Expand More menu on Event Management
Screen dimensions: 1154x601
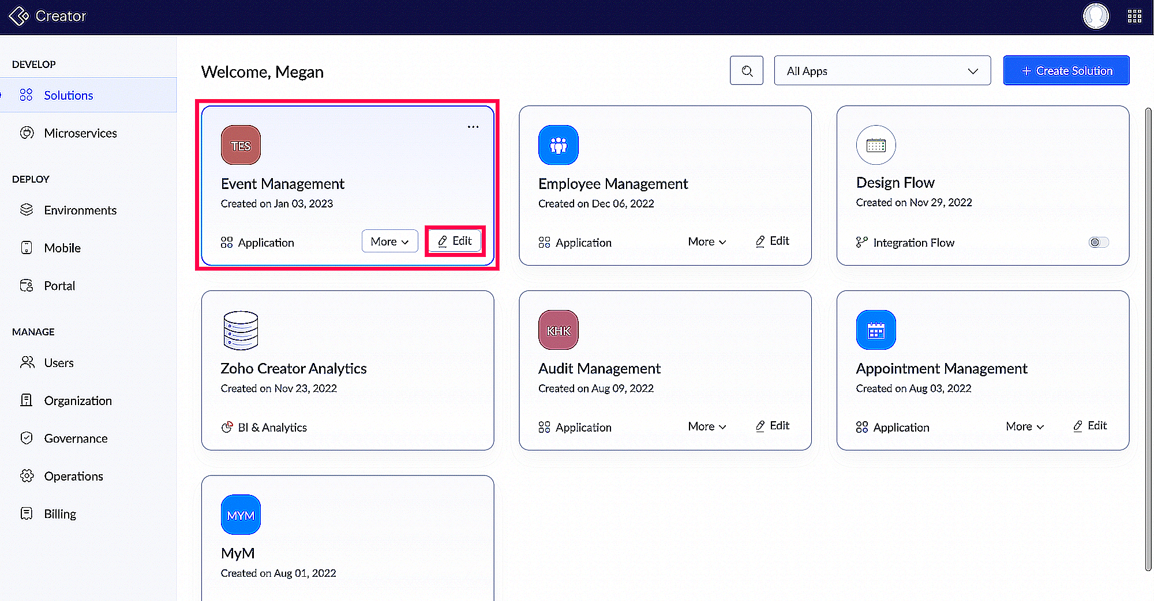pos(389,241)
